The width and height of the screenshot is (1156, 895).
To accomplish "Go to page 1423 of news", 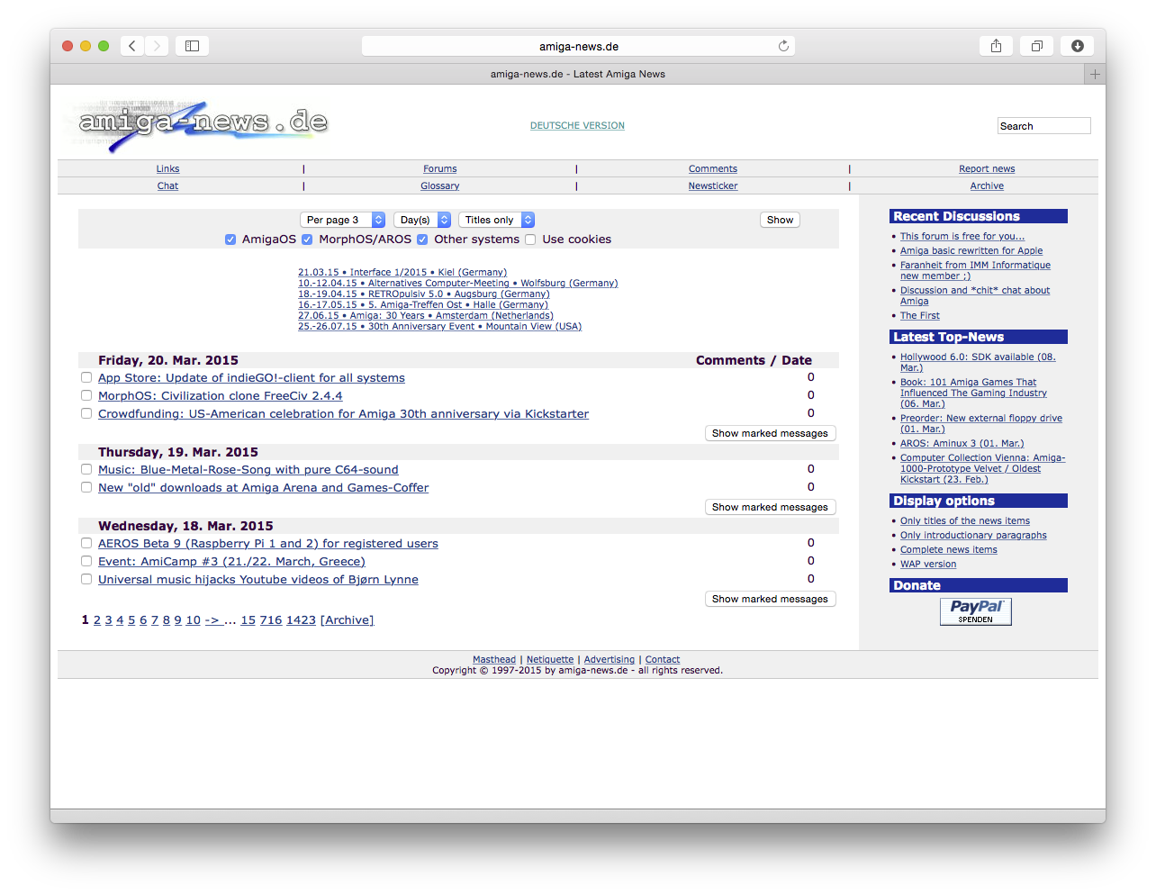I will pyautogui.click(x=301, y=620).
